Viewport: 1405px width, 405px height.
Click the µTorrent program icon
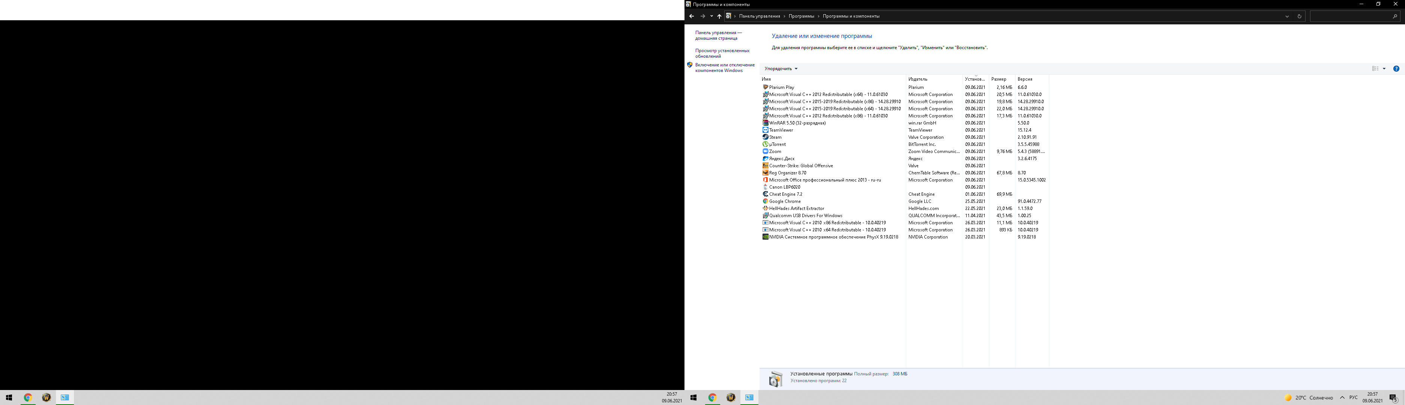[765, 144]
